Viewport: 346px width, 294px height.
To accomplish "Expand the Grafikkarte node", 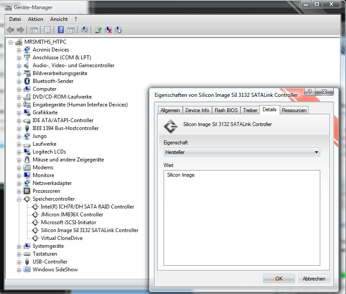I will click(x=19, y=113).
